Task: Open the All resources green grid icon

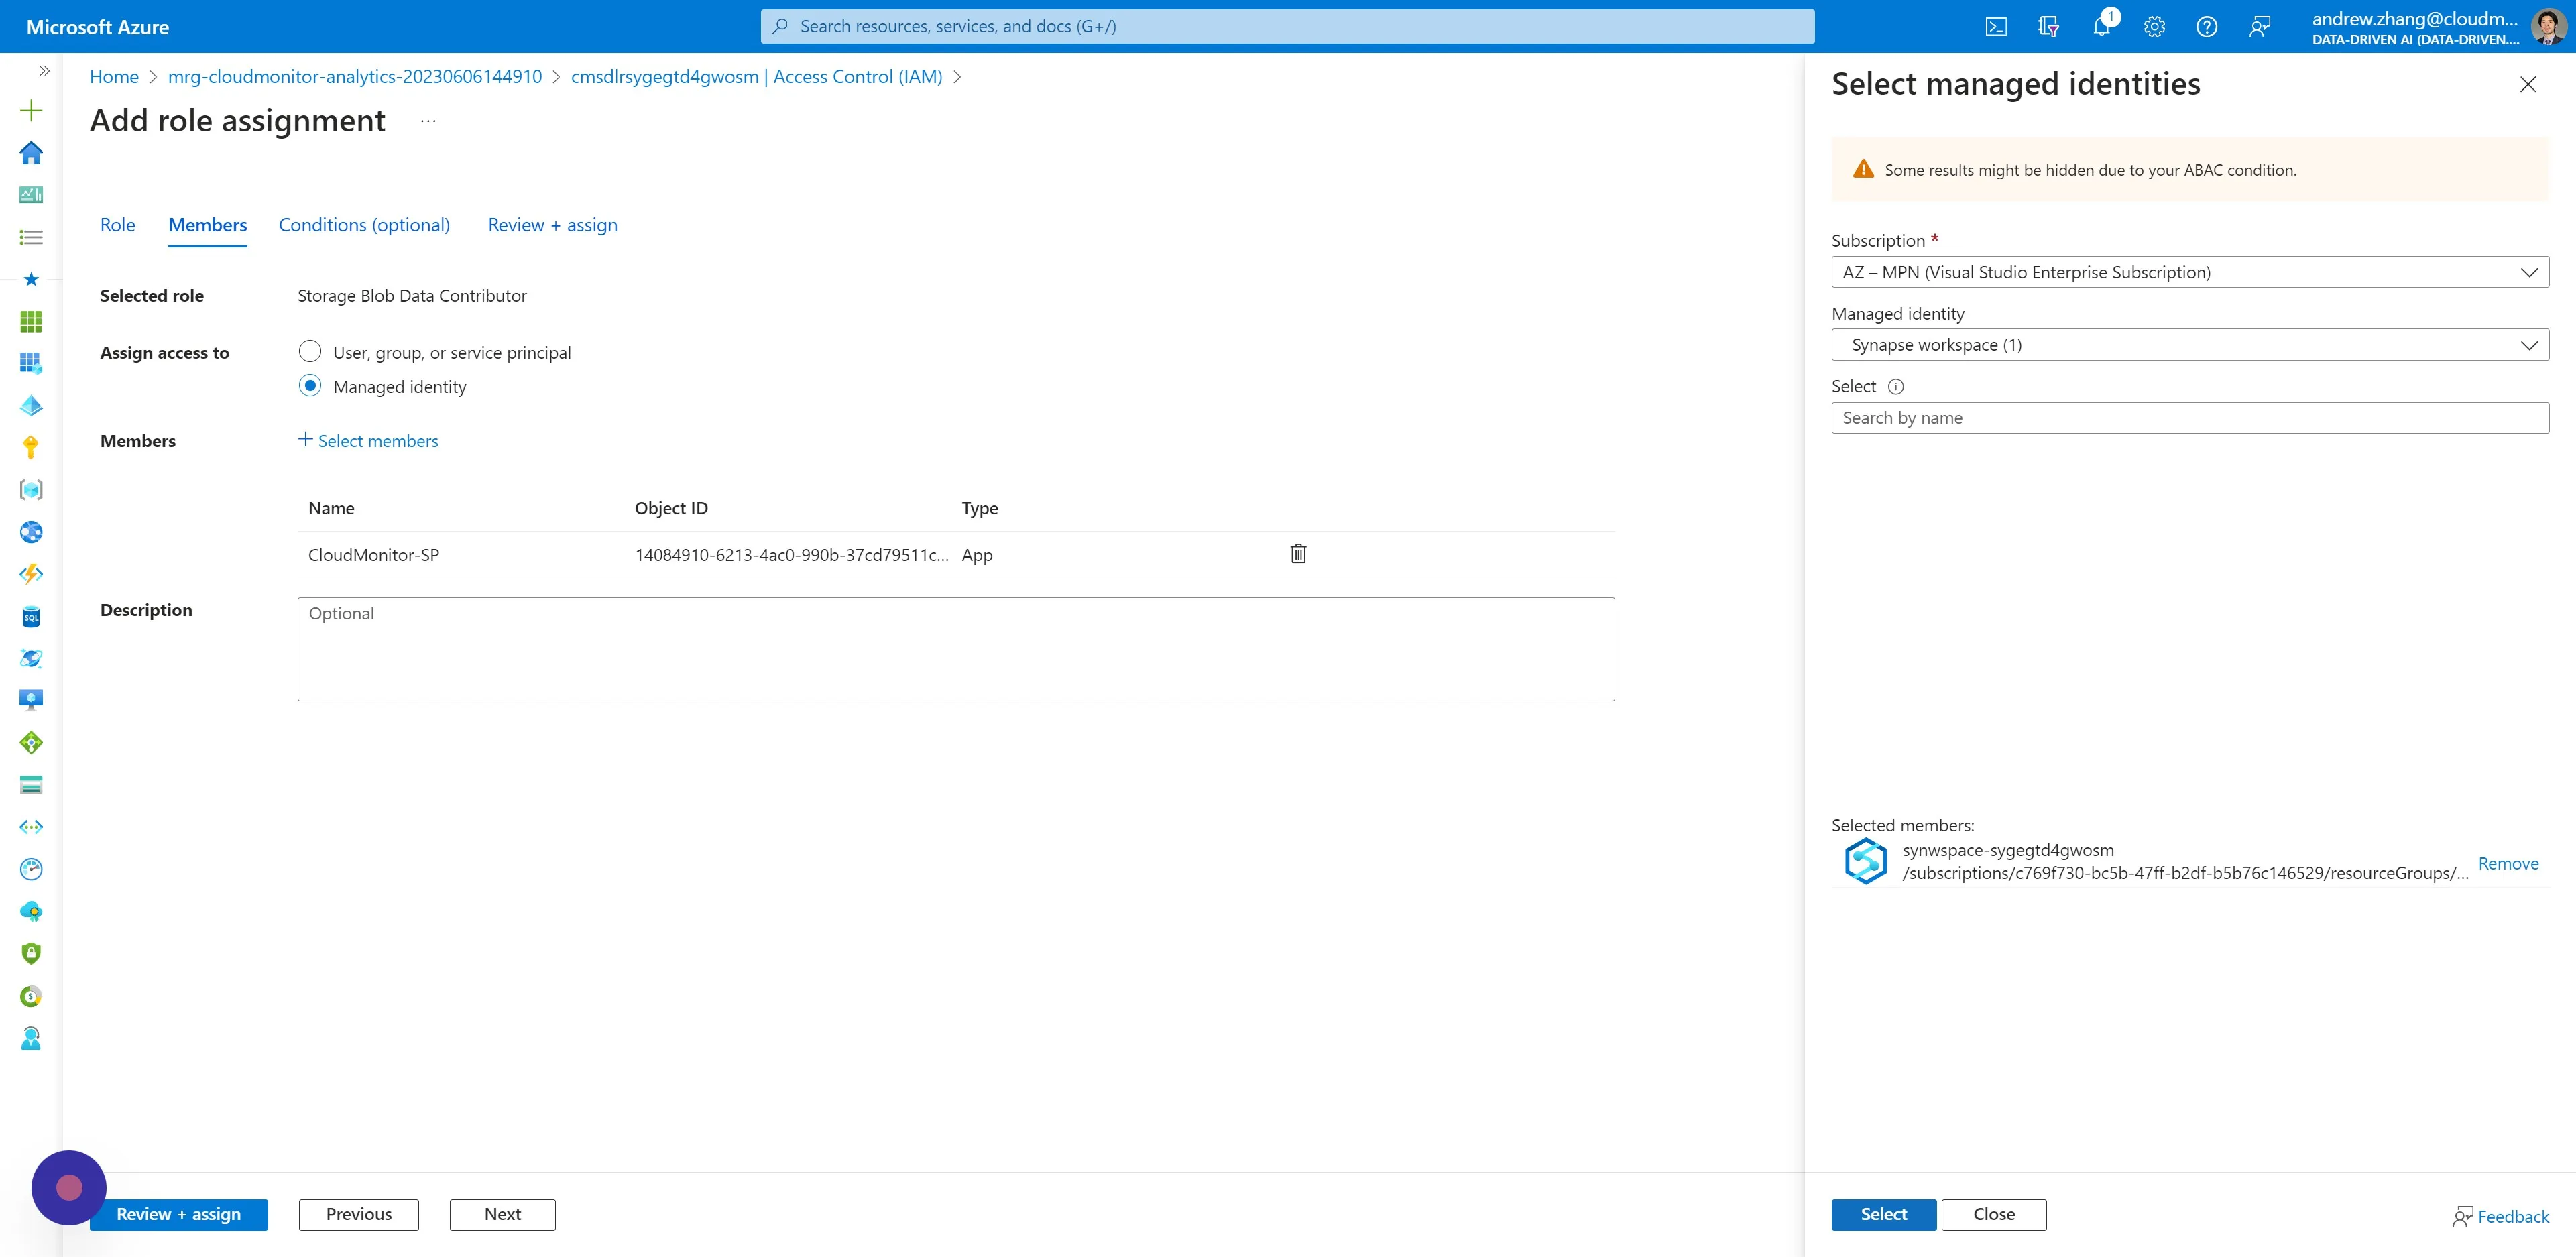Action: (31, 321)
